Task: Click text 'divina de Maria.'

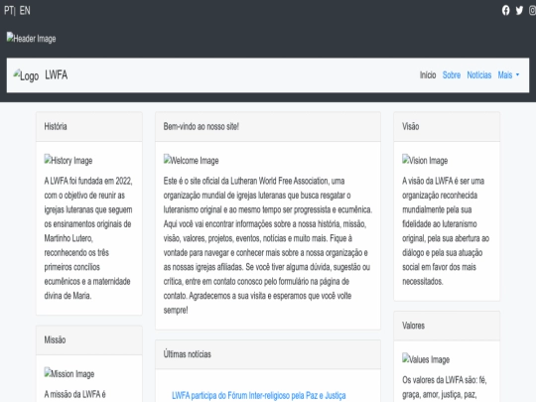Action: [67, 296]
